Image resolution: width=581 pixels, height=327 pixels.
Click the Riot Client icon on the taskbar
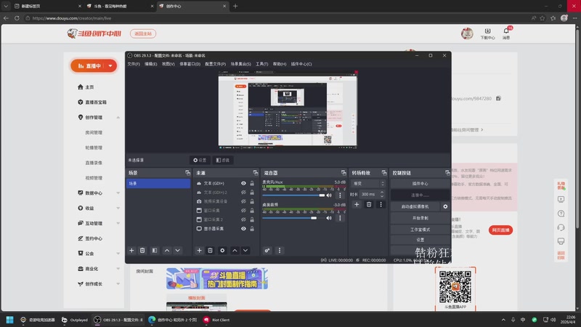(x=216, y=320)
